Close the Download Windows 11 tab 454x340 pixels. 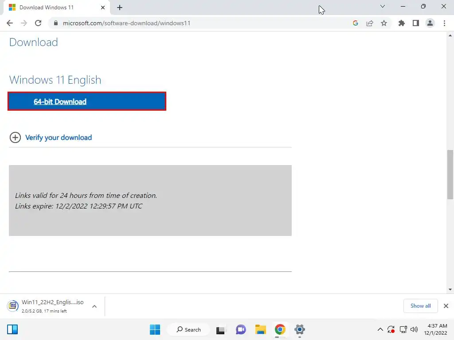coord(103,8)
